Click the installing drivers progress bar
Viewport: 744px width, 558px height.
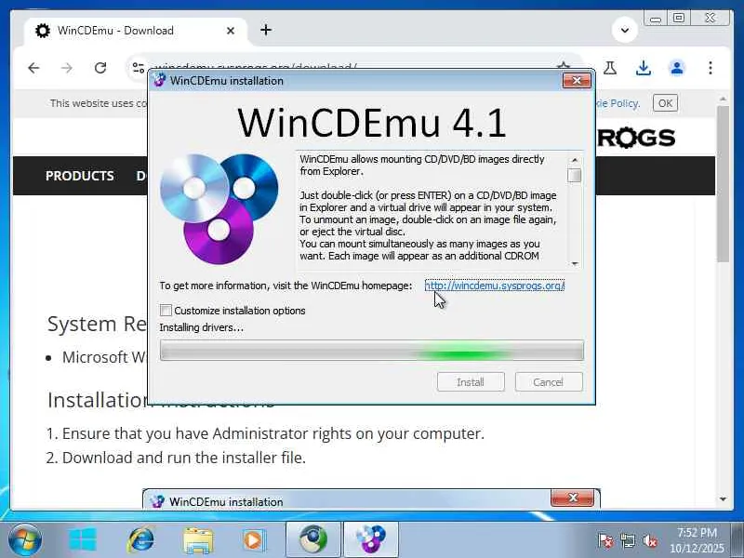coord(371,351)
